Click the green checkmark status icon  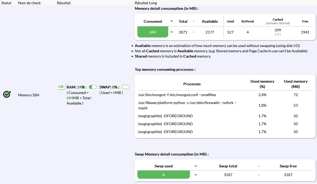point(7,94)
